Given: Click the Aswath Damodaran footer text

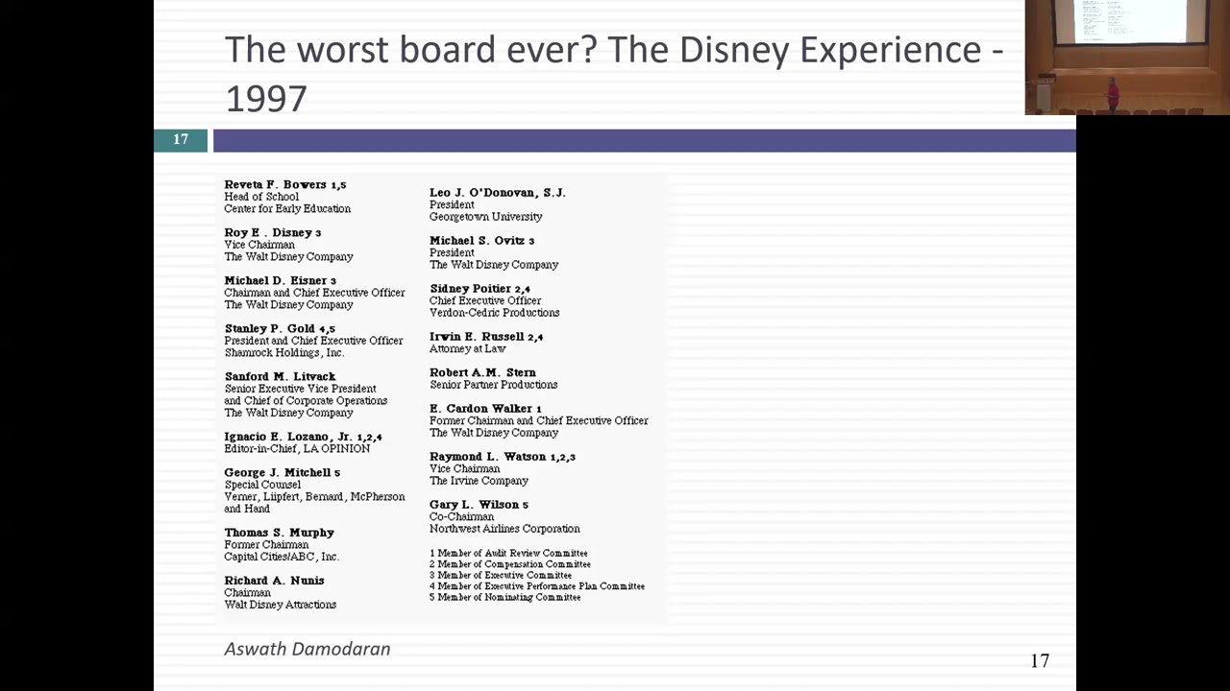Looking at the screenshot, I should pos(307,650).
